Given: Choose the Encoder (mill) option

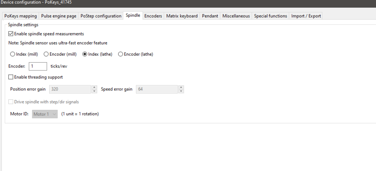Looking at the screenshot, I should pos(46,54).
